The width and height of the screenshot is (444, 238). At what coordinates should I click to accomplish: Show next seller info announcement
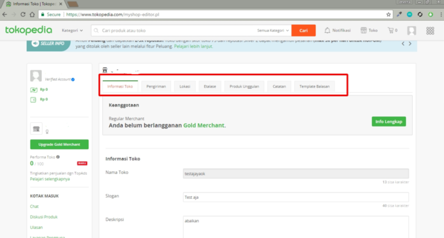(x=410, y=44)
